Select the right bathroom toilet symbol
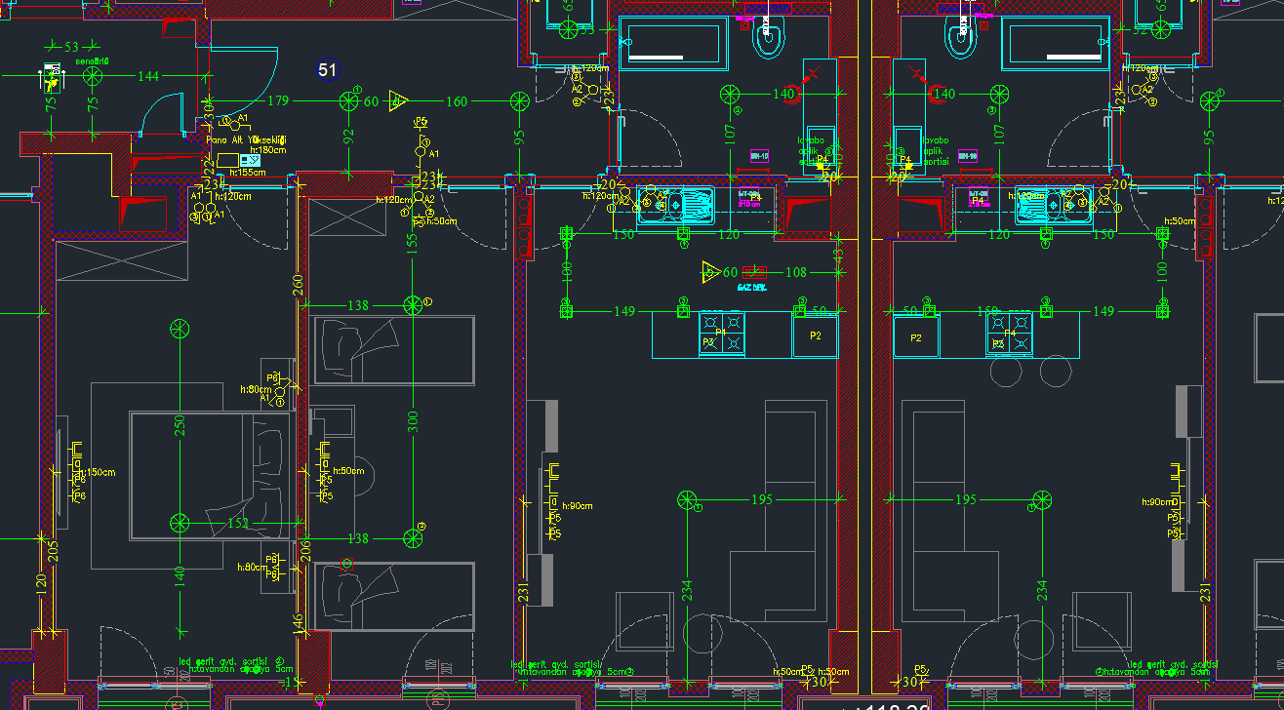Image resolution: width=1284 pixels, height=710 pixels. 960,37
